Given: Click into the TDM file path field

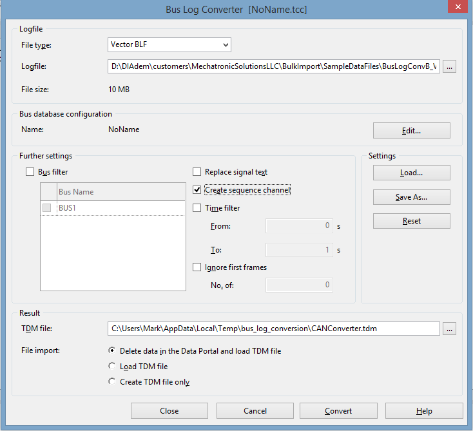Looking at the screenshot, I should tap(273, 329).
